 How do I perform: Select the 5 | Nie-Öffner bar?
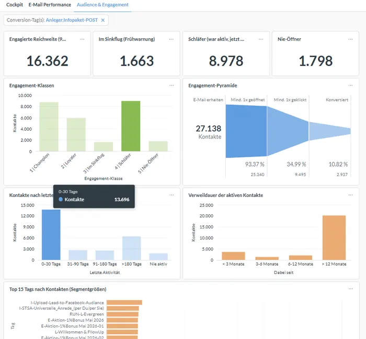click(158, 146)
